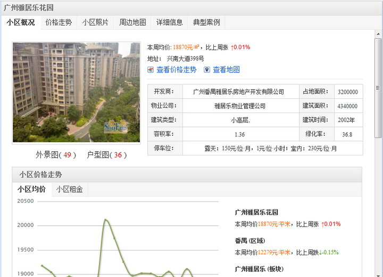383x277 pixels.
Task: Click the 20500 y-axis label
Action: click(26, 201)
